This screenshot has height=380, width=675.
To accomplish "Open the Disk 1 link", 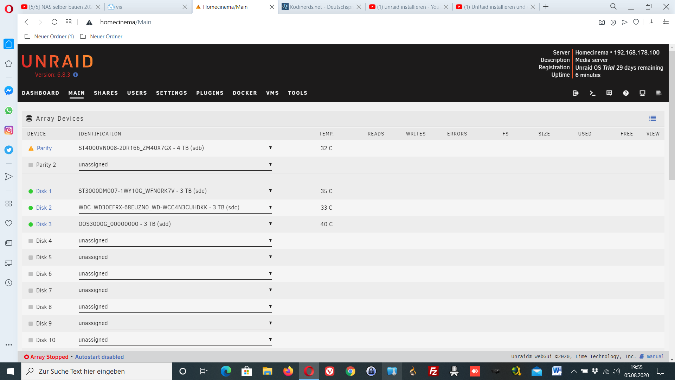I will (x=44, y=191).
